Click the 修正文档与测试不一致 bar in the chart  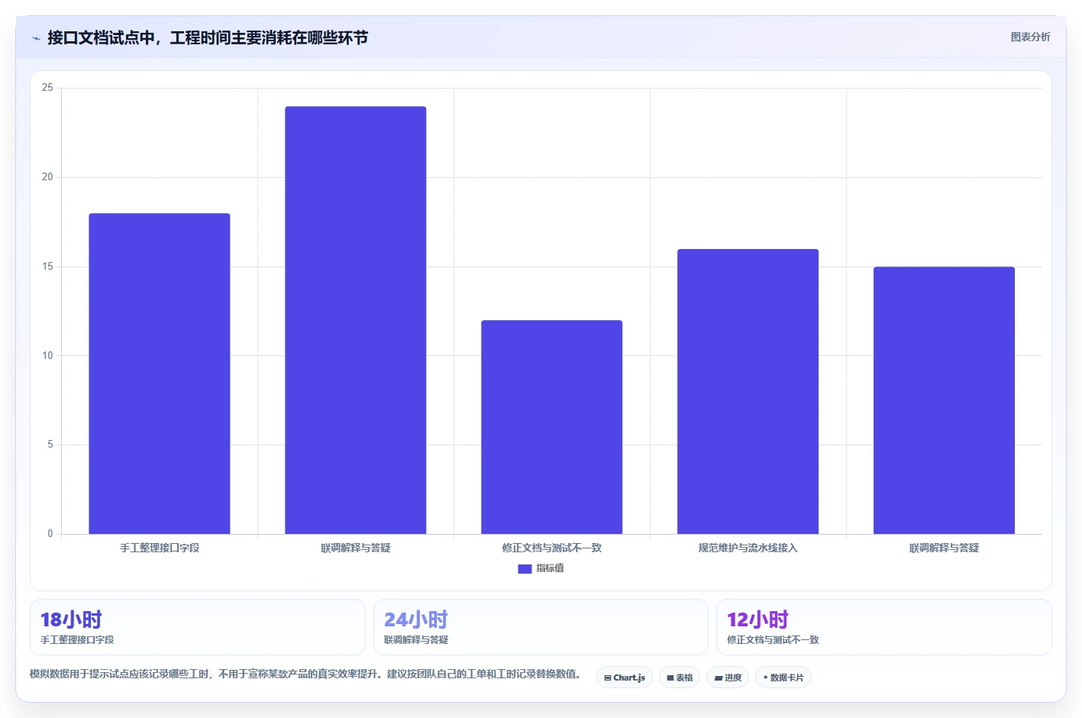coord(552,427)
